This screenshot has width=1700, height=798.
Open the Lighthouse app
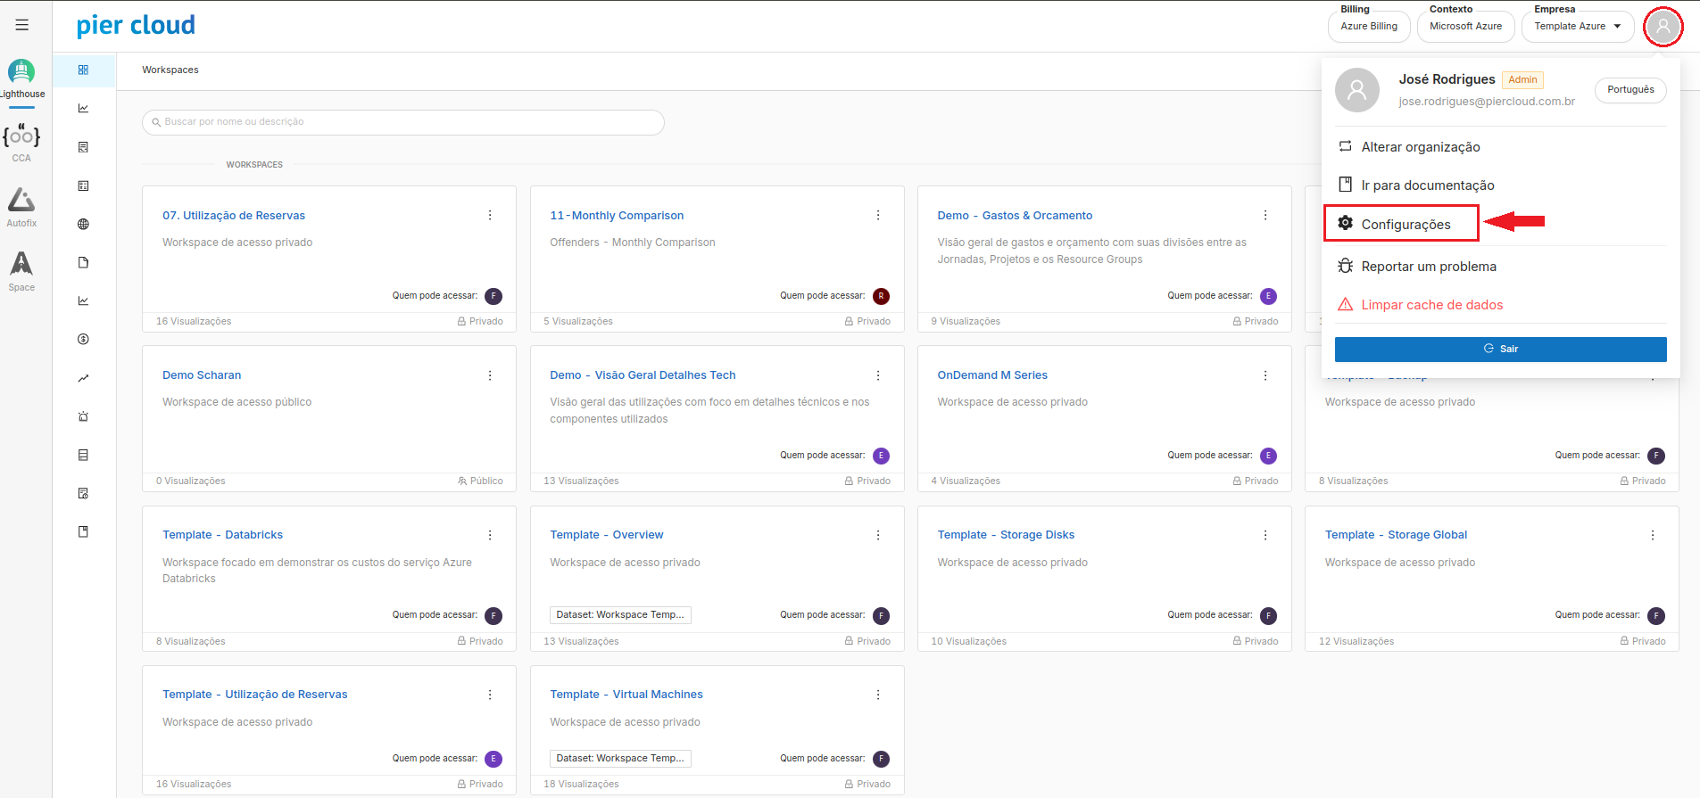coord(21,78)
